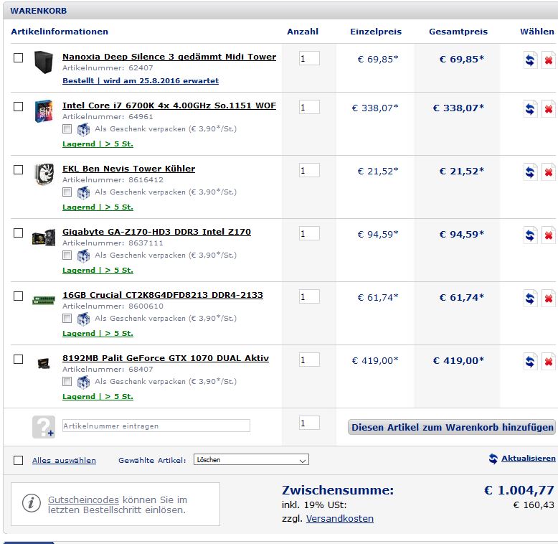
Task: Click quantity field for 16GB Crucial
Action: (x=309, y=296)
